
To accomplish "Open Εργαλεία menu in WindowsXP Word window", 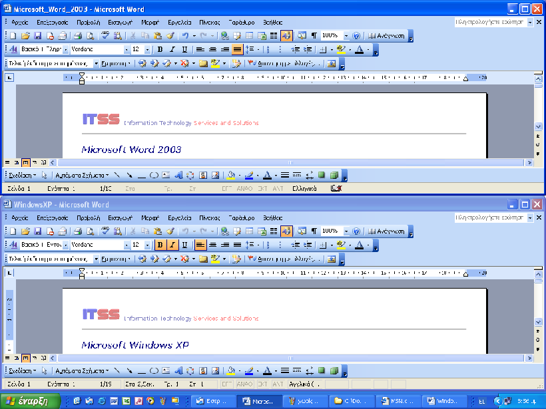I will [x=180, y=217].
